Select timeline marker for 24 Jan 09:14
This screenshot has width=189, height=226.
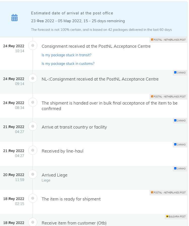pyautogui.click(x=33, y=79)
